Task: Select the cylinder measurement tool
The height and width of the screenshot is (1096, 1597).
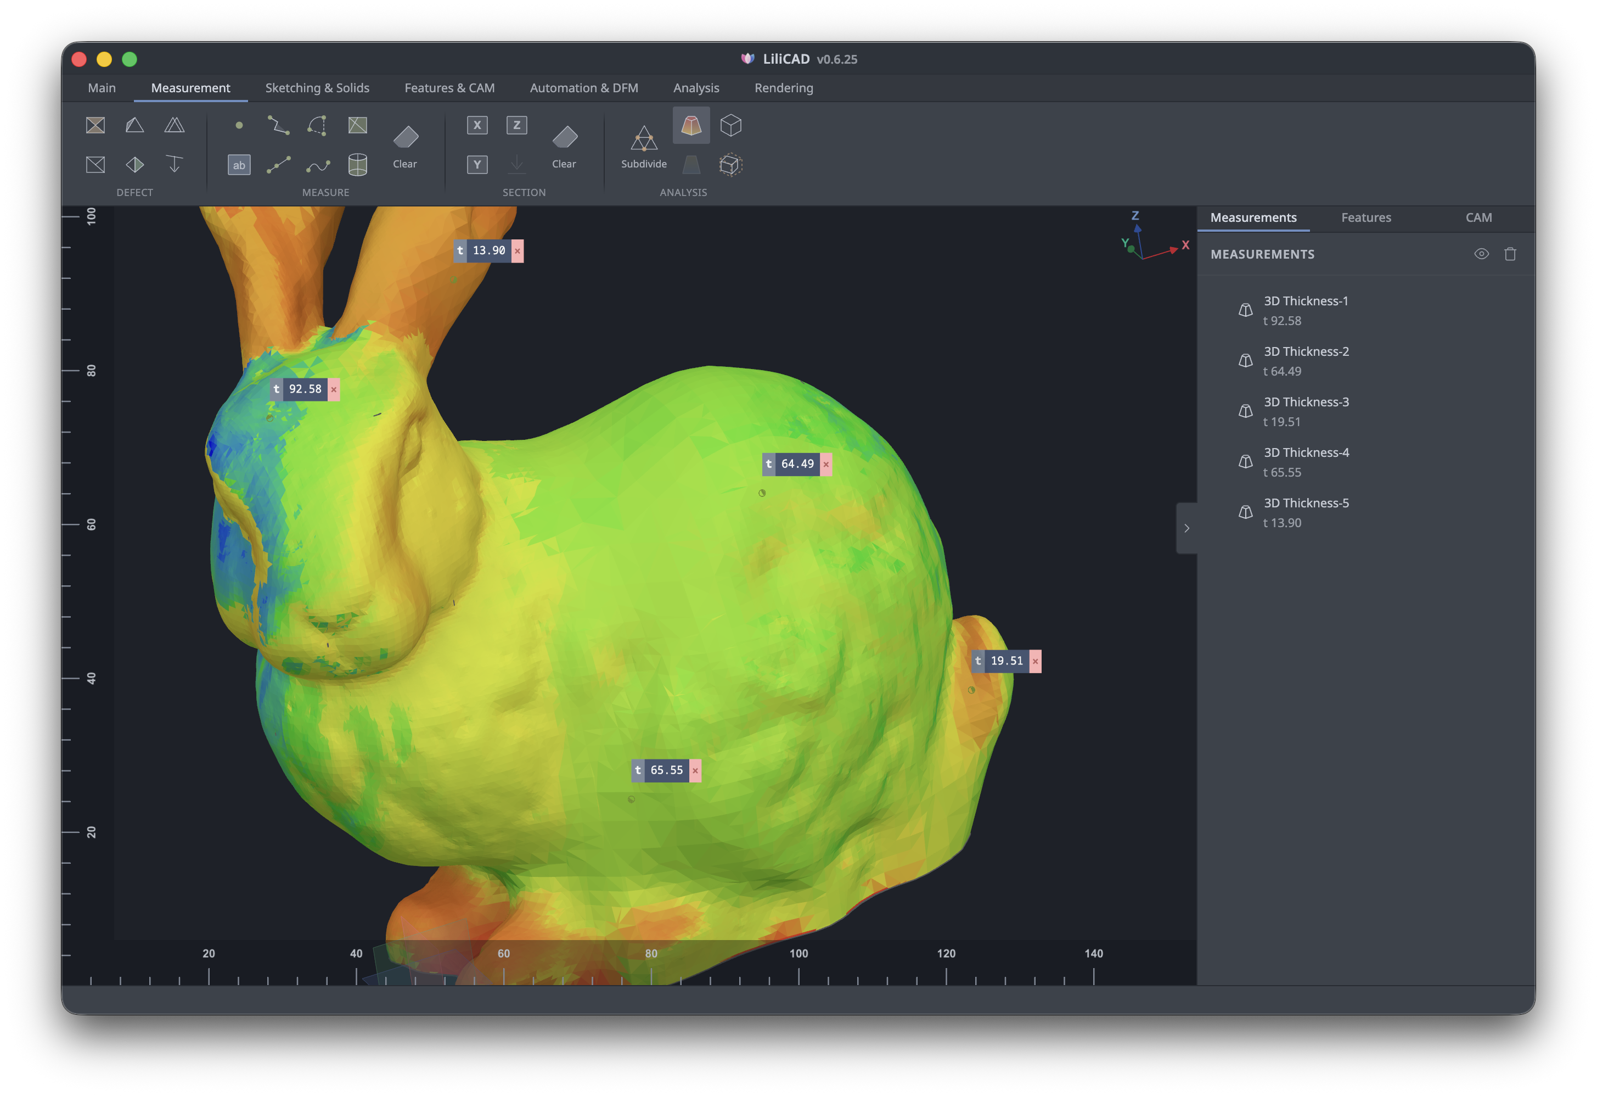Action: pos(357,165)
